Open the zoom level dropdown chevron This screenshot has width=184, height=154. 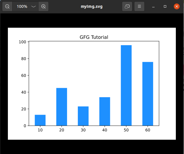click(34, 7)
